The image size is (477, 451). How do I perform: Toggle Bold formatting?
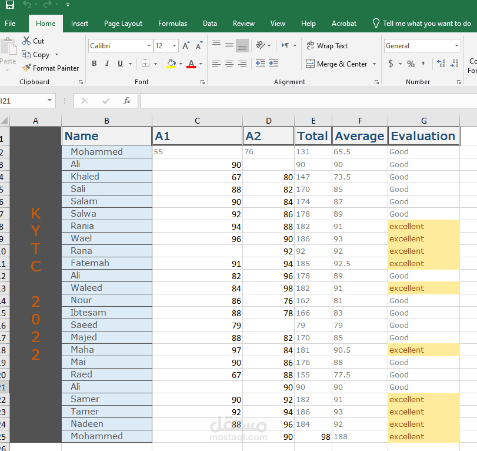pyautogui.click(x=94, y=64)
